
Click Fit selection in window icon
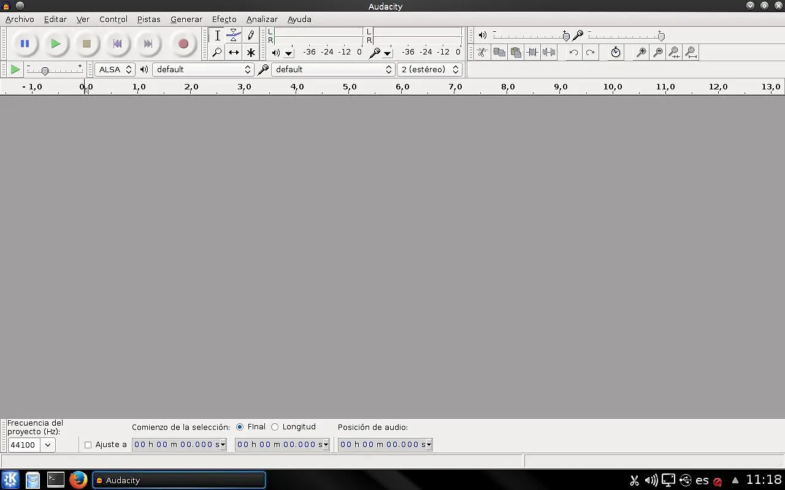click(x=674, y=53)
